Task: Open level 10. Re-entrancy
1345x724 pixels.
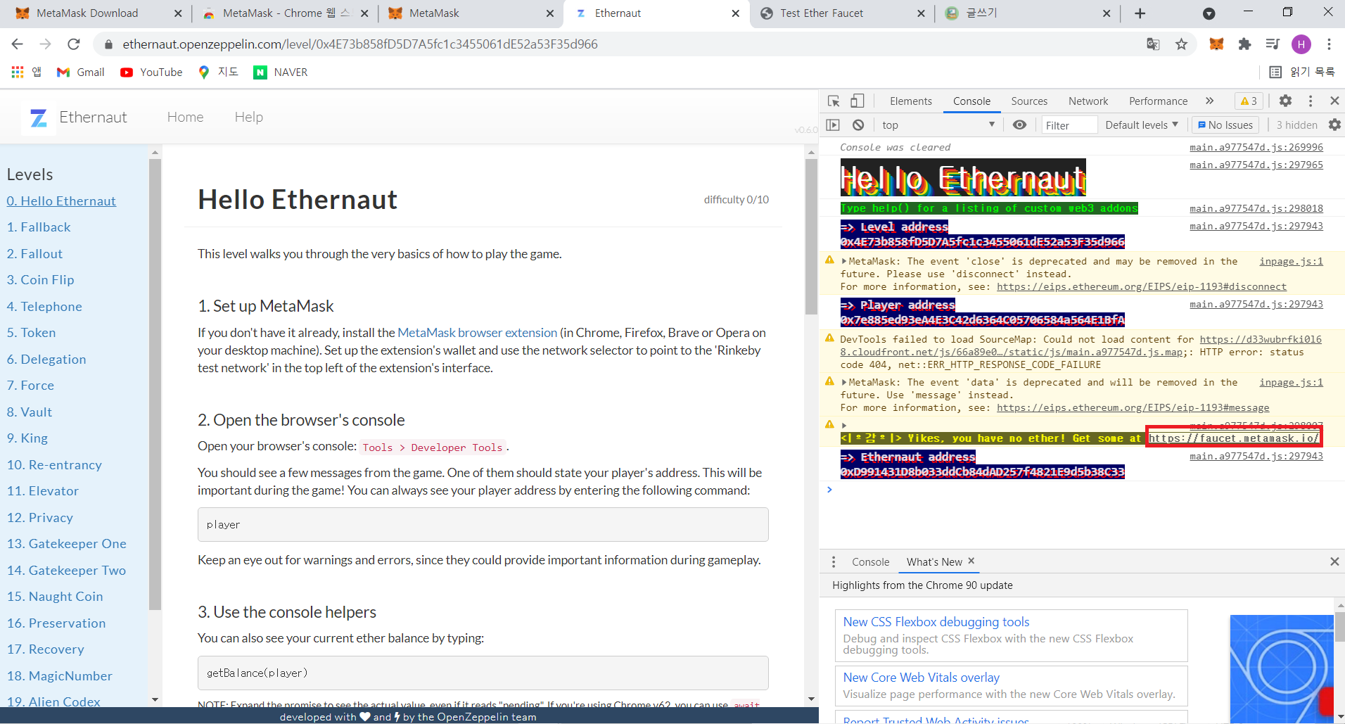Action: pos(54,465)
